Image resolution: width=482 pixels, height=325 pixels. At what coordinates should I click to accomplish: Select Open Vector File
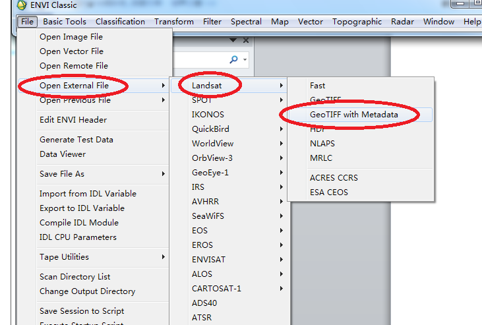(94, 51)
